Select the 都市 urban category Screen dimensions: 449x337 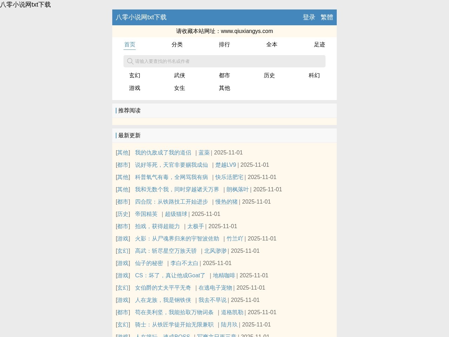pyautogui.click(x=224, y=75)
